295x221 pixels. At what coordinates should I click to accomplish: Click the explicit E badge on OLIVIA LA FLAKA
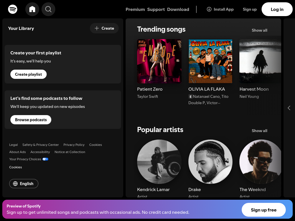point(190,97)
